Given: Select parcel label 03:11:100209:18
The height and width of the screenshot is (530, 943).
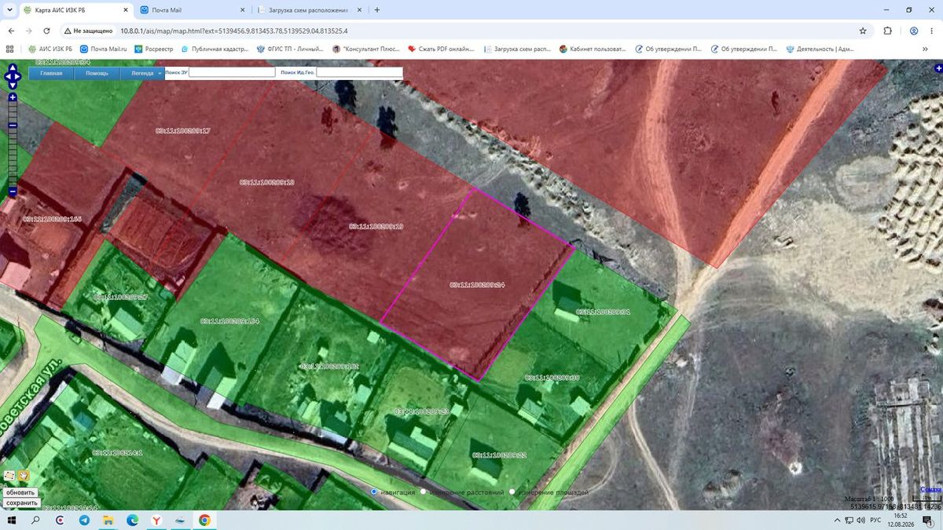Looking at the screenshot, I should [x=267, y=182].
